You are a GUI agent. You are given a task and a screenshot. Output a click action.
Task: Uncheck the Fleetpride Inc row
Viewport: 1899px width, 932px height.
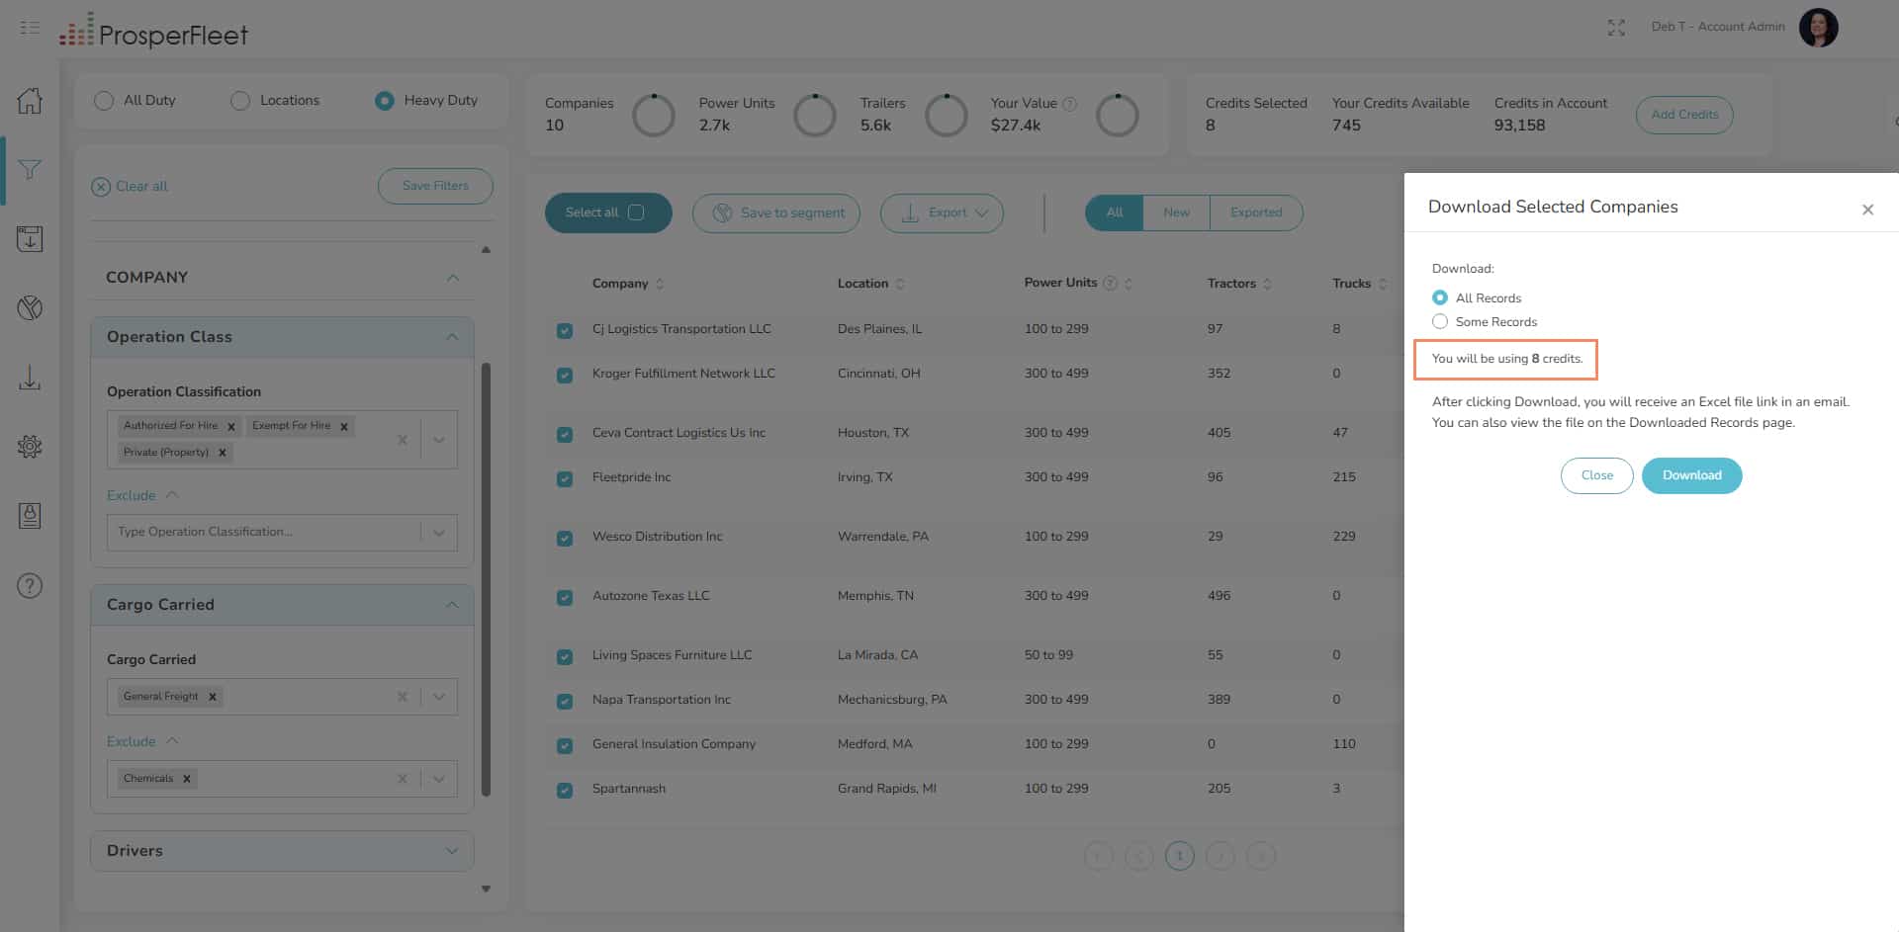[x=565, y=478]
